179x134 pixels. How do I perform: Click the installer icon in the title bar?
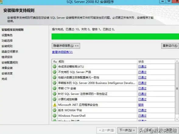pos(1,2)
